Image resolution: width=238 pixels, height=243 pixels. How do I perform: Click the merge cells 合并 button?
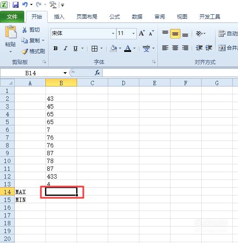pos(228,48)
